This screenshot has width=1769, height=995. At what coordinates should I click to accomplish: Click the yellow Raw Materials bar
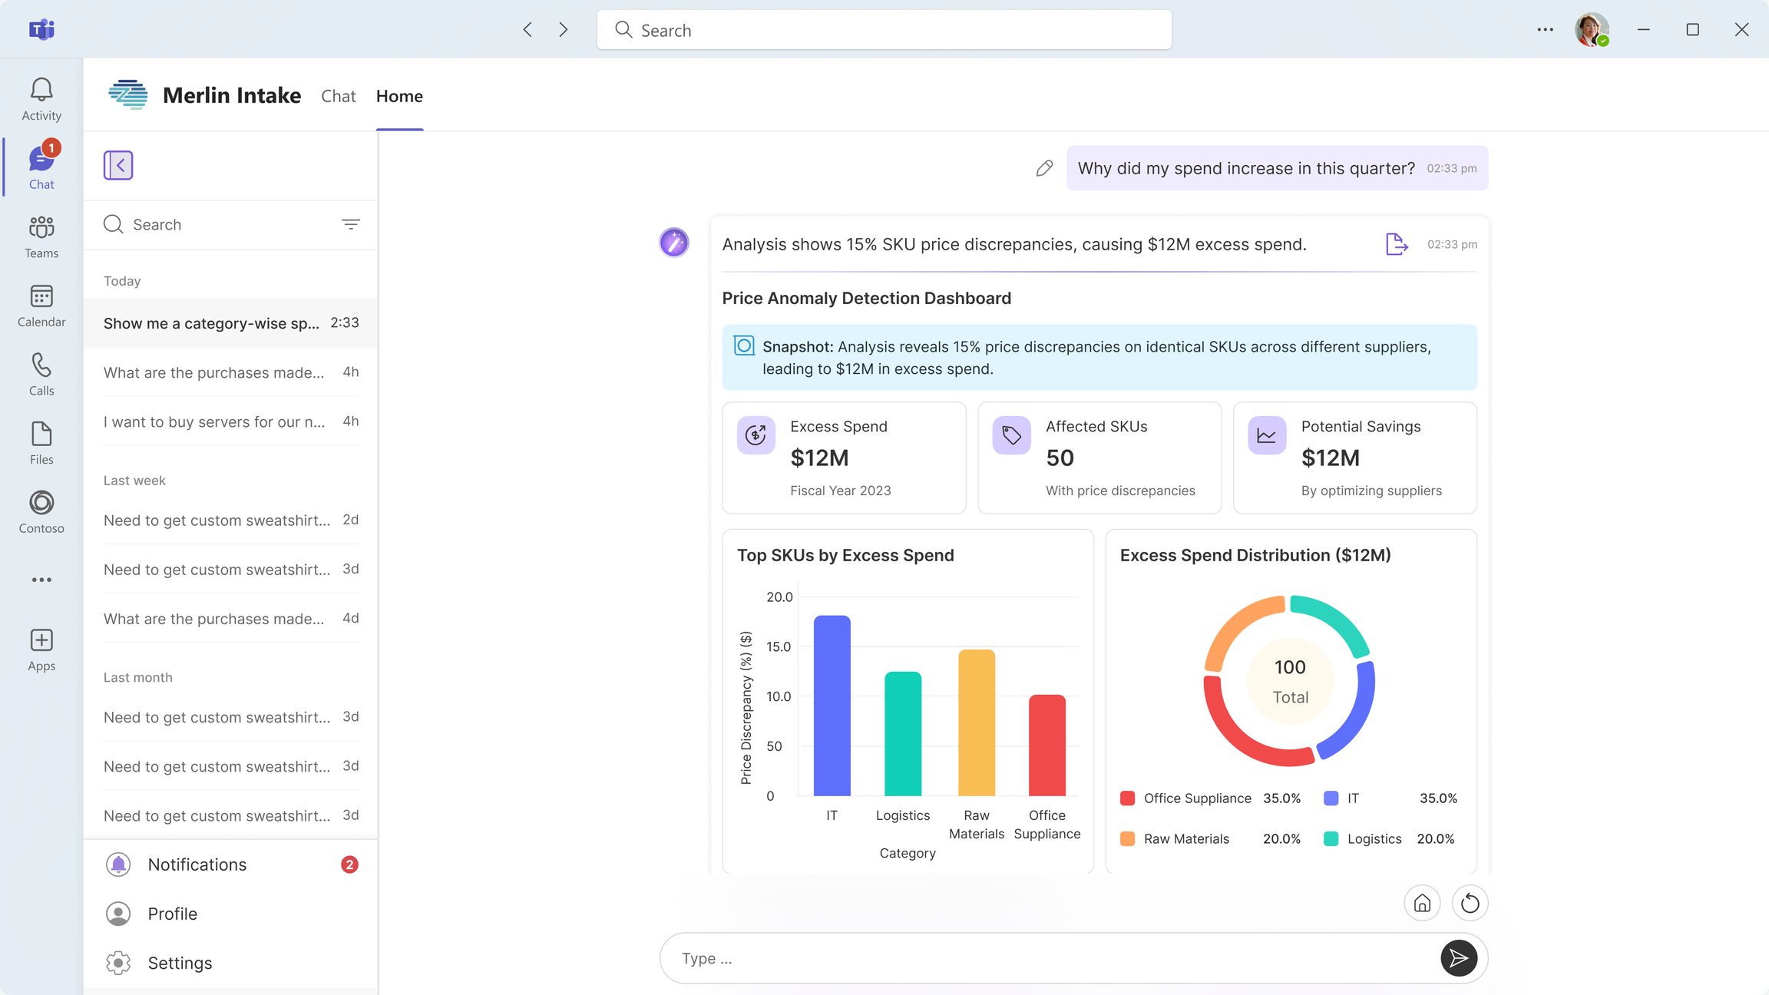click(977, 722)
